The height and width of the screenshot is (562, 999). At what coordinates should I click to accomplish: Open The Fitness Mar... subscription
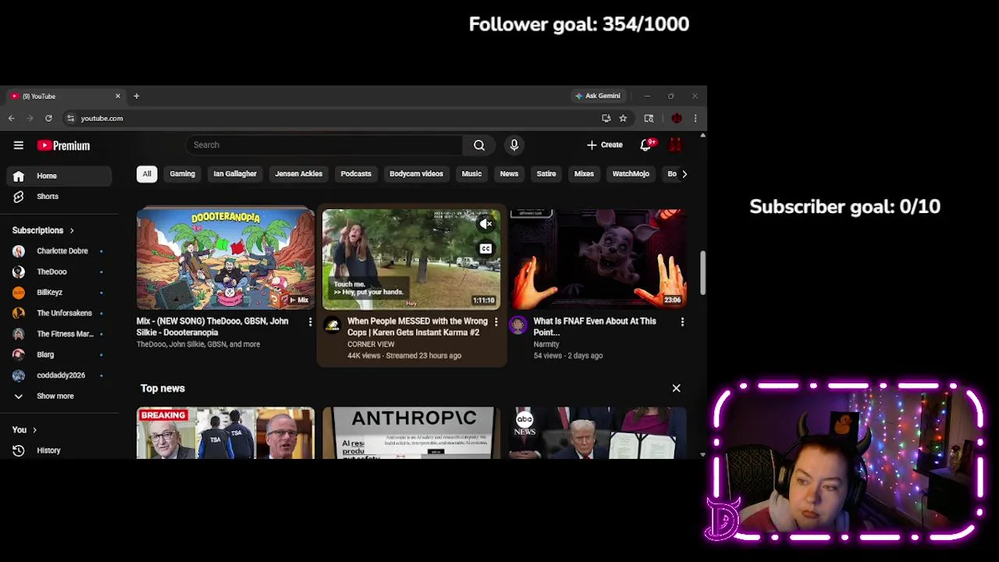click(x=59, y=334)
